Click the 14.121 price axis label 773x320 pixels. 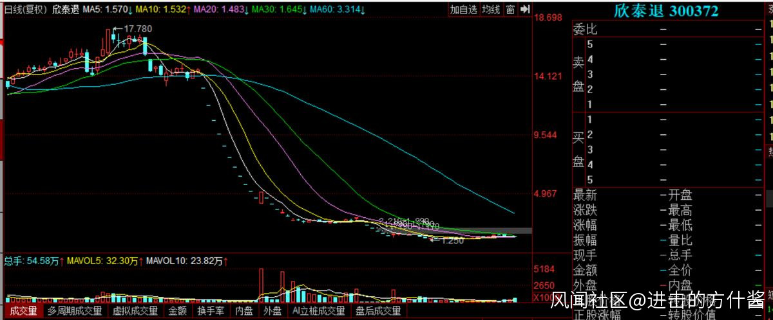click(548, 76)
